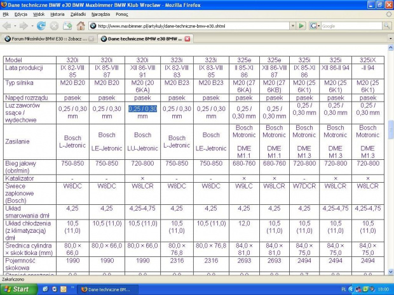Click the 18:00 system clock
394x295 pixels.
click(383, 289)
